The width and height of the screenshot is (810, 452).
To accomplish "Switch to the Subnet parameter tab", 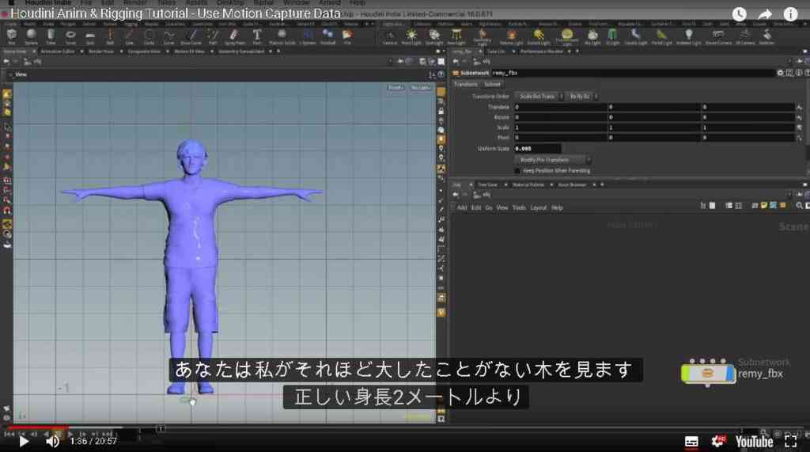I will tap(492, 84).
